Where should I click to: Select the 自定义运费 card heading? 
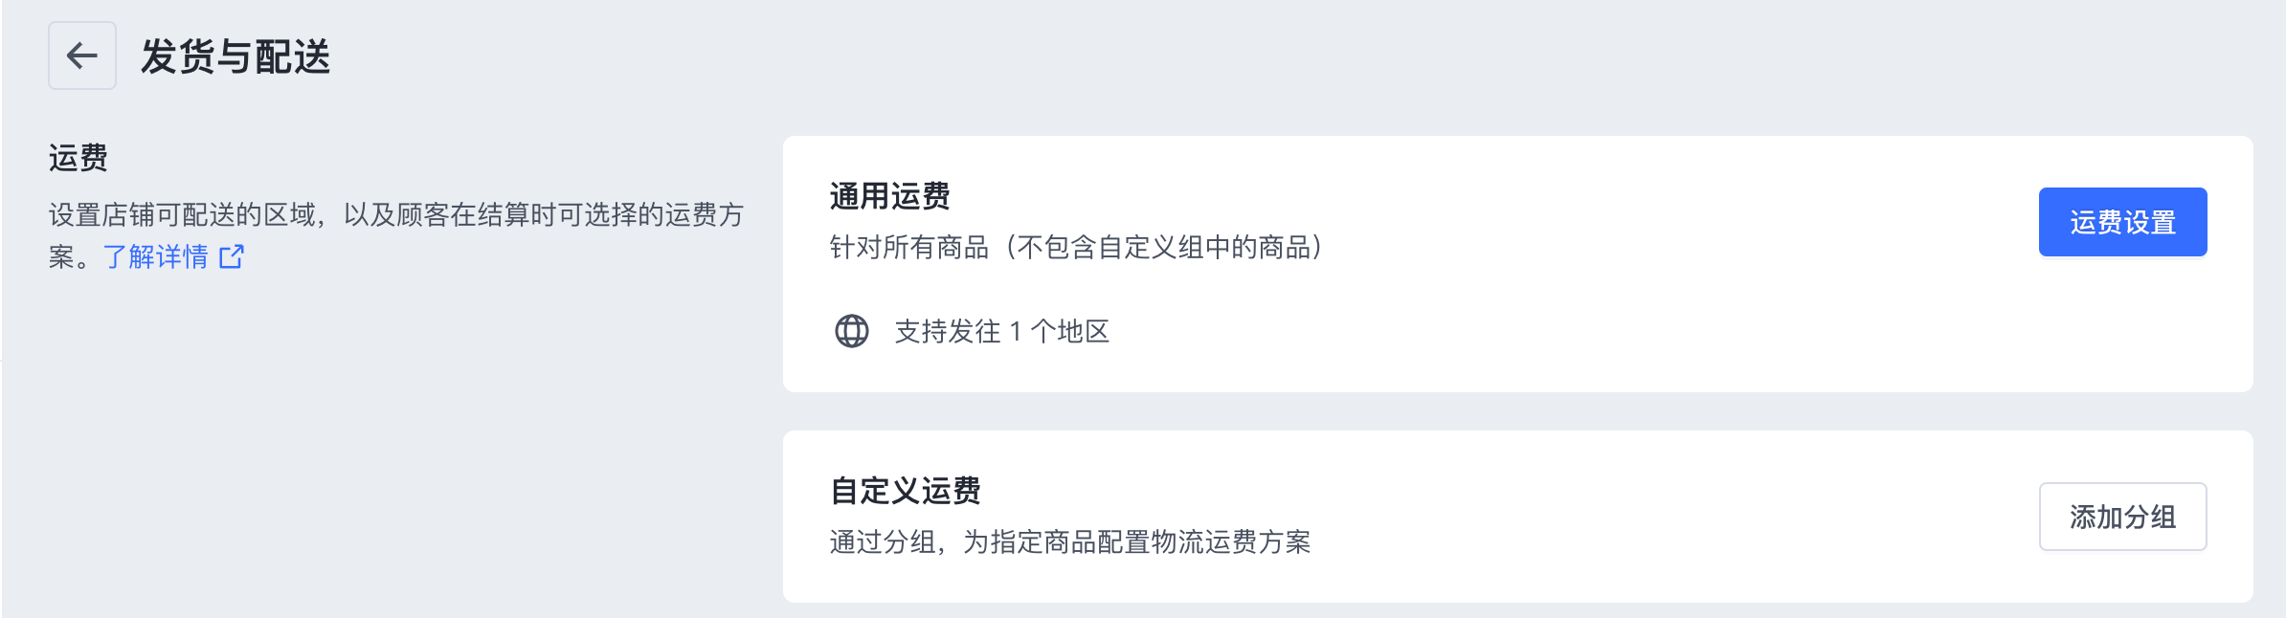pos(905,491)
